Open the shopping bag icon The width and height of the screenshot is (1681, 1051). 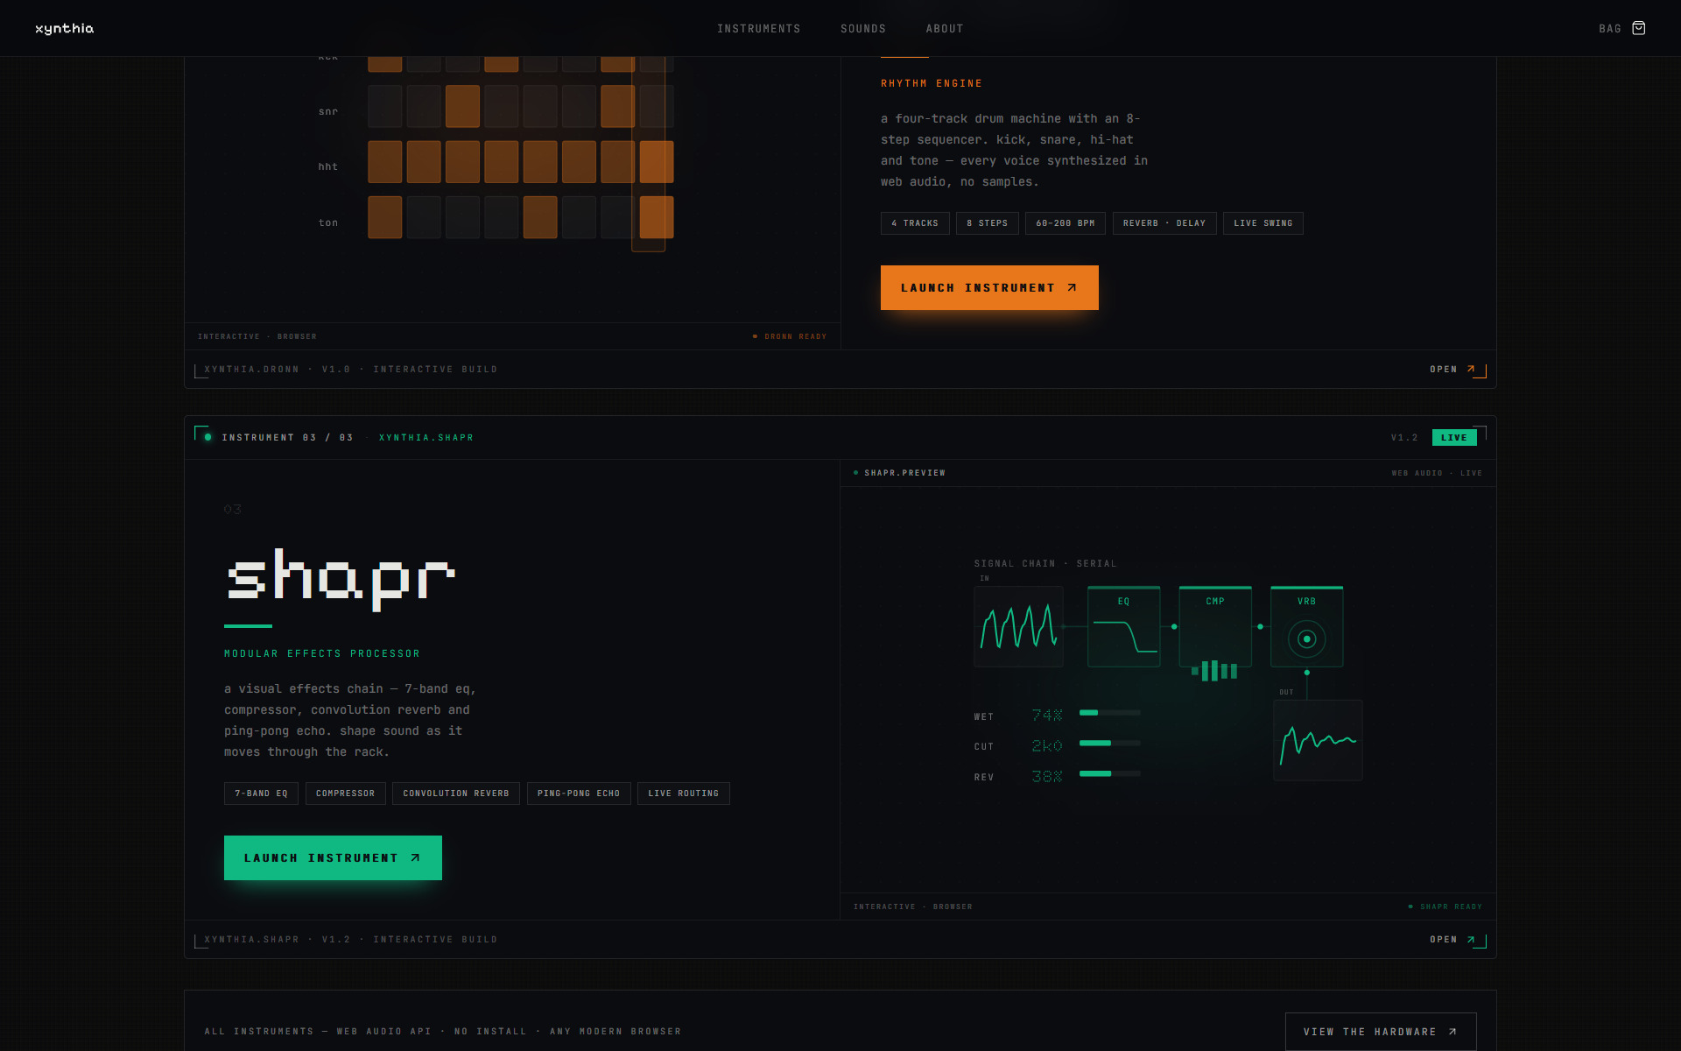[1638, 28]
